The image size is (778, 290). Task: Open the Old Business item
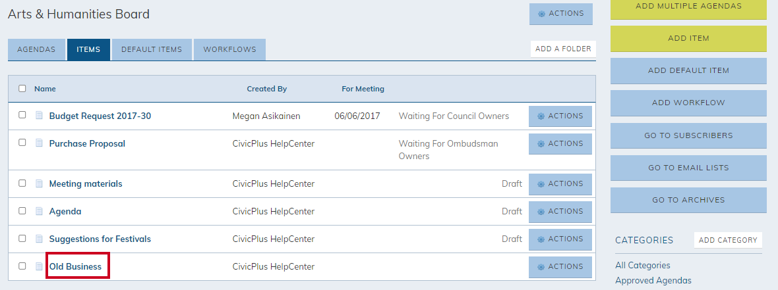pos(75,267)
